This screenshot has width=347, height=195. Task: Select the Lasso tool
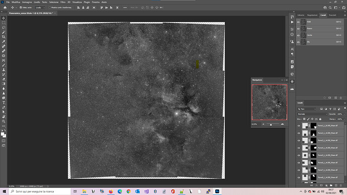4,28
